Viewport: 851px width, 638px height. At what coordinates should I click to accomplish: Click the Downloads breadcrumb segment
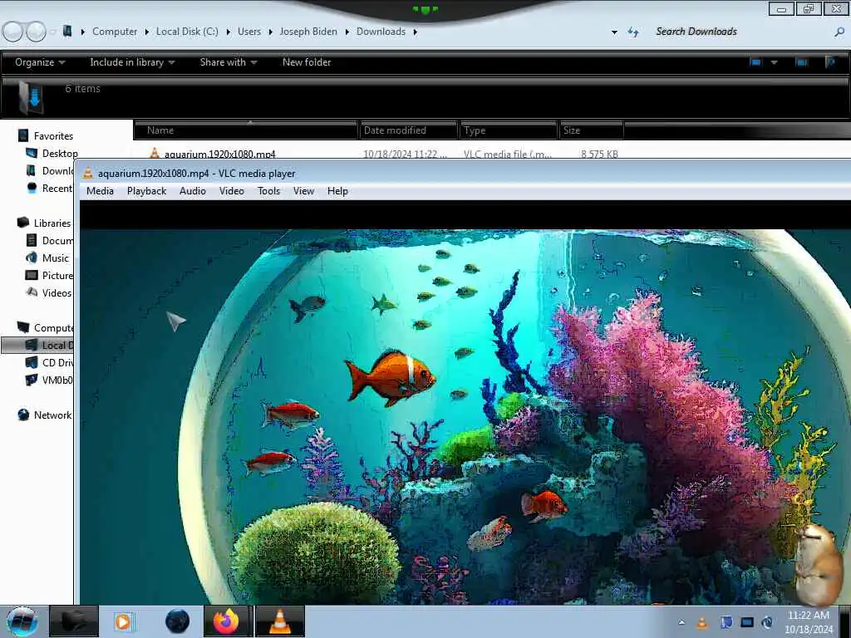tap(381, 32)
